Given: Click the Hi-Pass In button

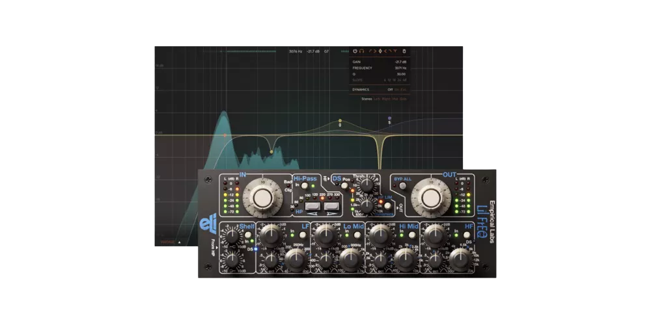Looking at the screenshot, I should click(x=305, y=185).
